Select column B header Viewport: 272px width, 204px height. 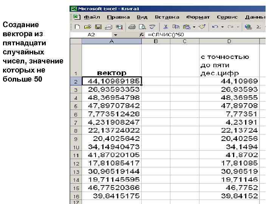click(156, 41)
